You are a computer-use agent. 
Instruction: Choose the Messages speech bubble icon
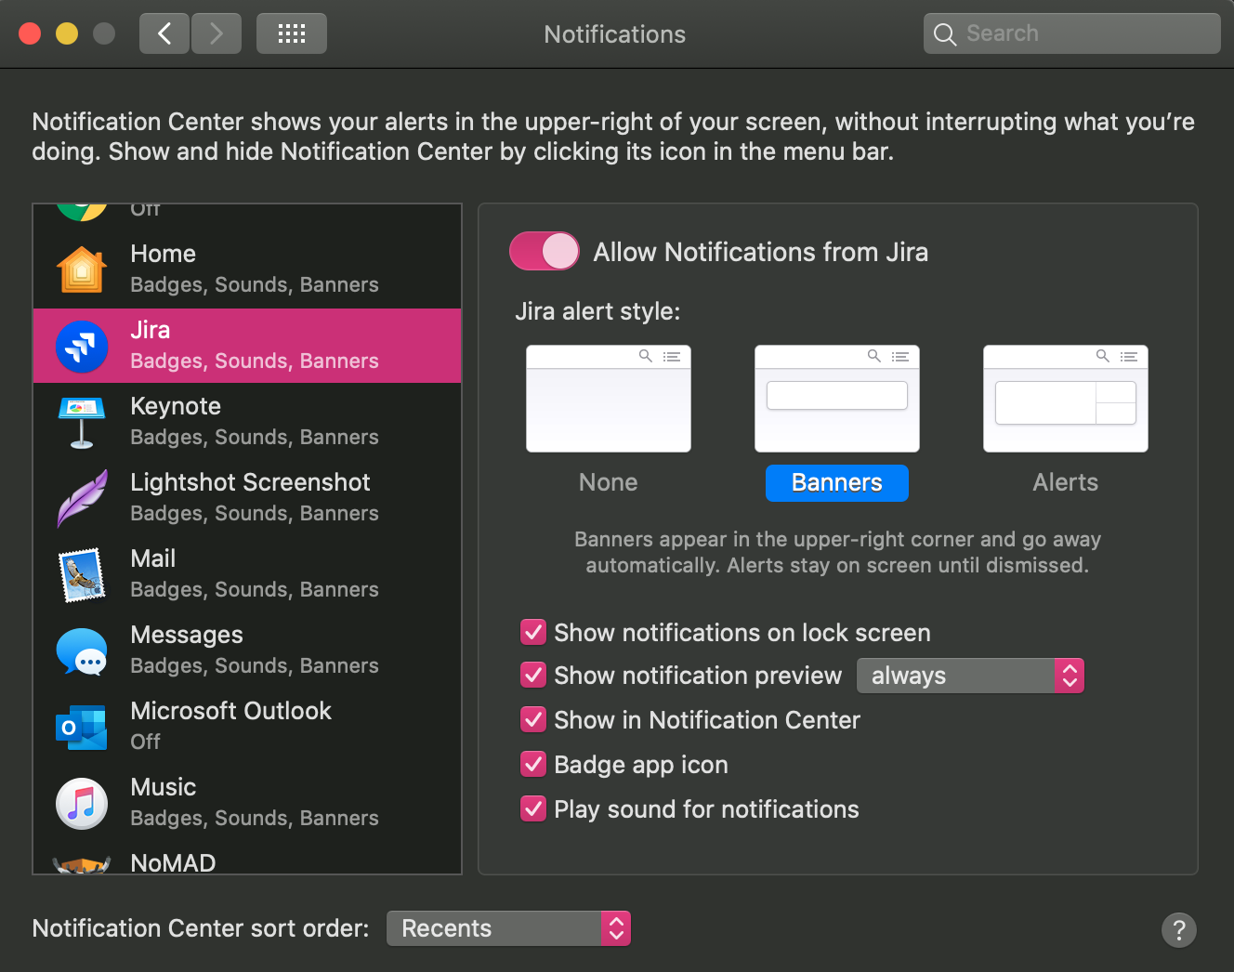tap(82, 650)
